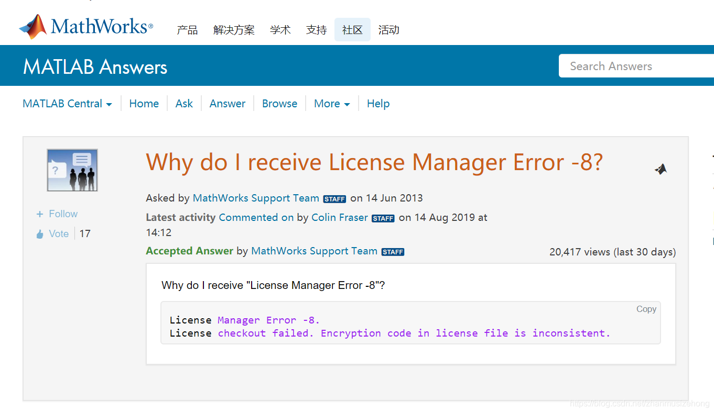The width and height of the screenshot is (714, 413).
Task: Go to the Home tab
Action: pyautogui.click(x=144, y=104)
